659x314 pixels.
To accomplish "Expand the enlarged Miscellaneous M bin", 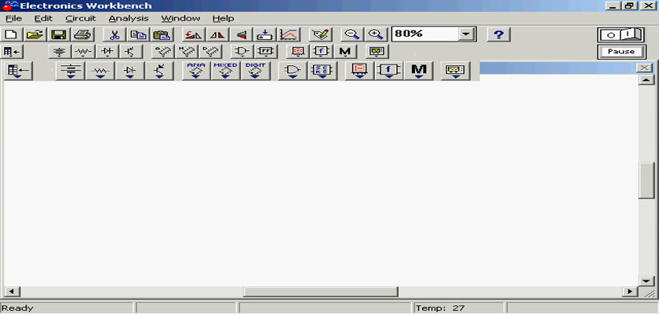I will pos(418,71).
